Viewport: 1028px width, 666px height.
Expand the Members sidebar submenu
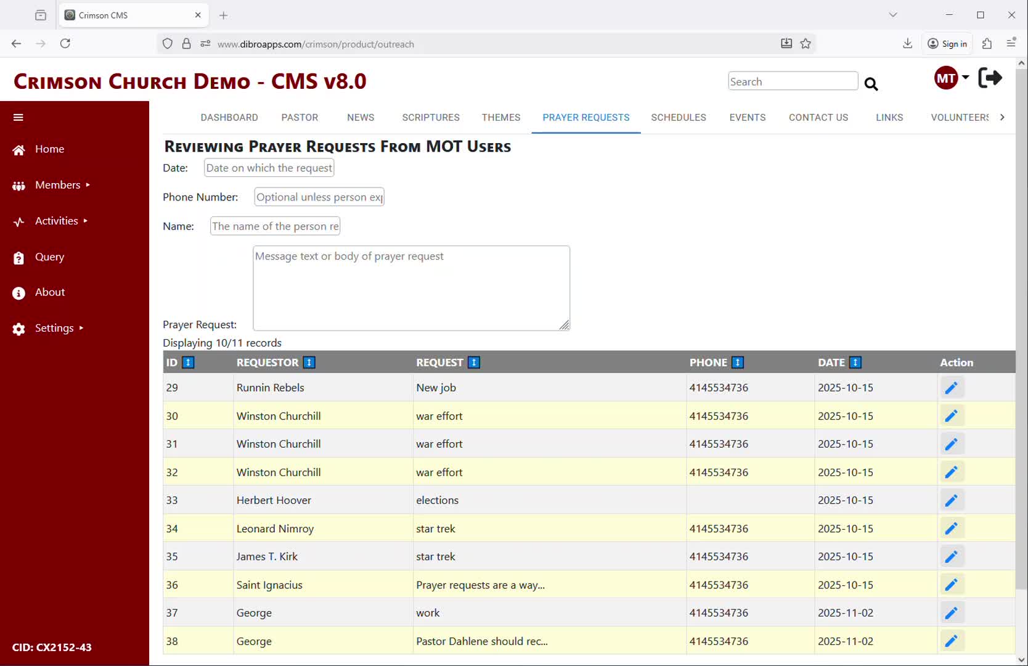[x=58, y=185]
